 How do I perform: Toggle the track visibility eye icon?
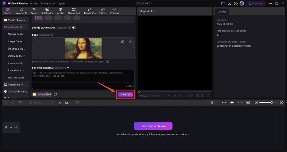[x=11, y=127]
